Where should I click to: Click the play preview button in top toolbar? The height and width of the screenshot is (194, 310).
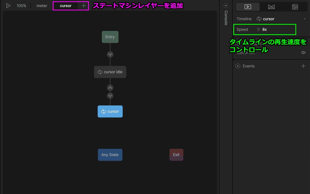tap(8, 5)
